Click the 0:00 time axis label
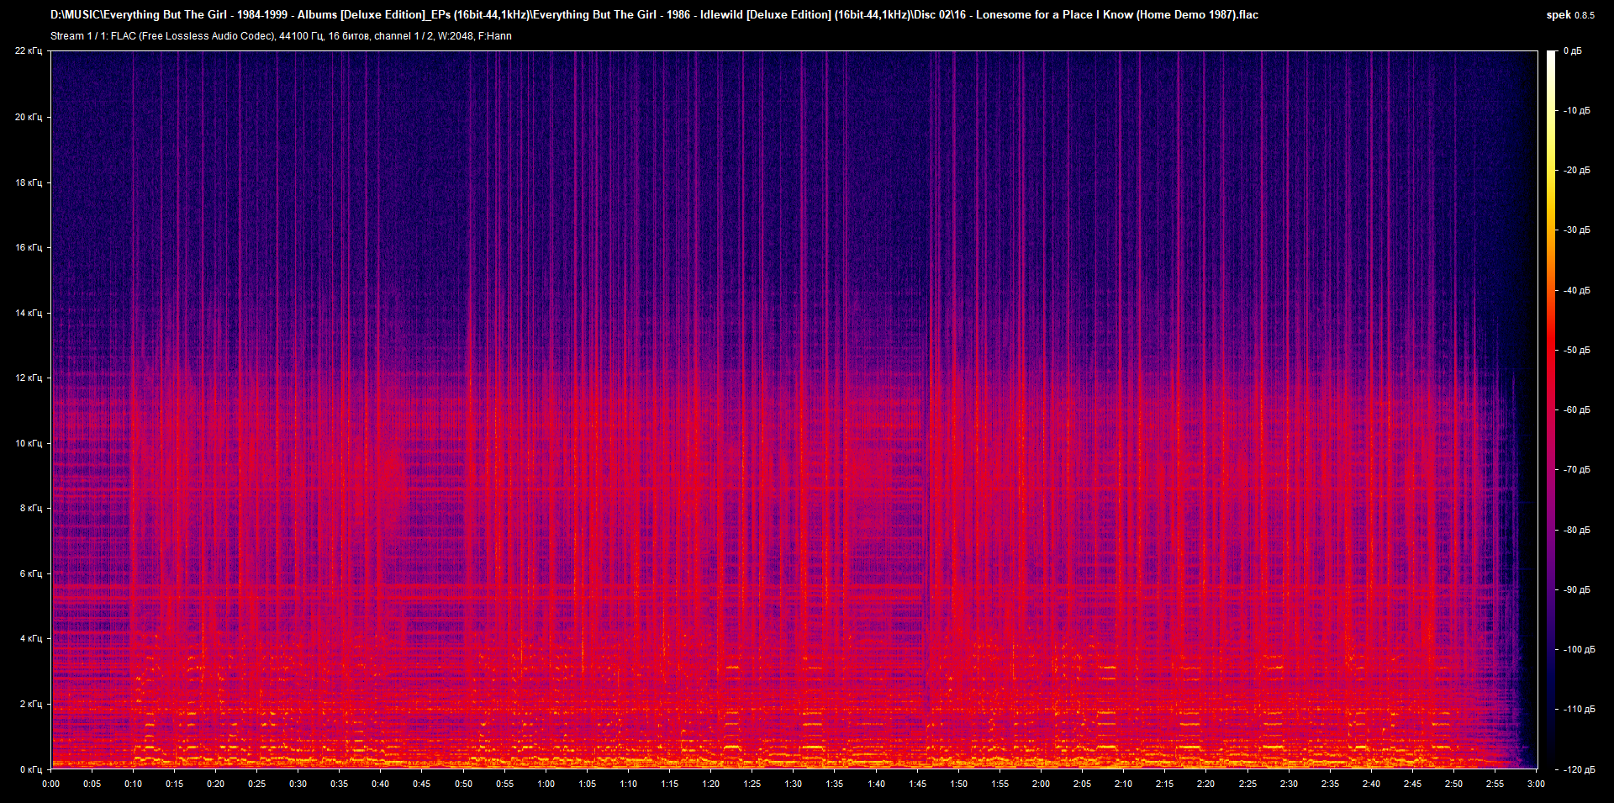This screenshot has height=803, width=1614. point(51,784)
